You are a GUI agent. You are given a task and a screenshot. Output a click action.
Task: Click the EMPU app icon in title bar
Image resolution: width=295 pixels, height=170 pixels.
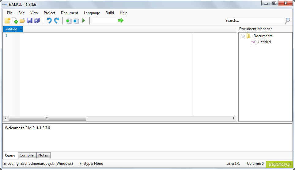pos(5,4)
